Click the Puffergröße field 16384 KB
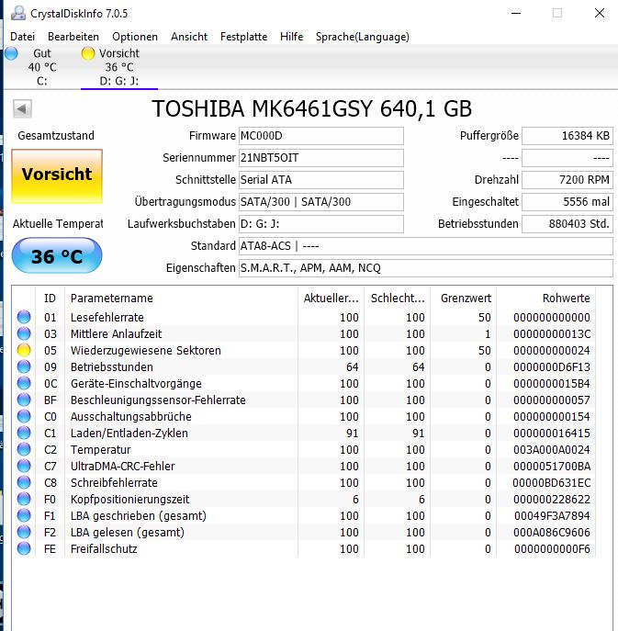This screenshot has height=631, width=618. [567, 136]
